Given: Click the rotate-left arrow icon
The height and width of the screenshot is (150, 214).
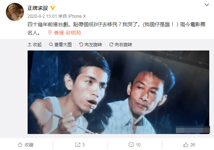Looking at the screenshot, I should (81, 45).
